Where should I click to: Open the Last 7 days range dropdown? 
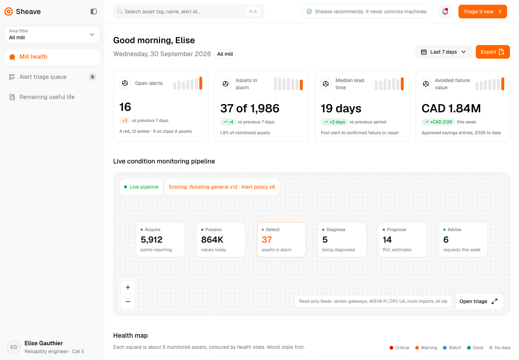coord(444,52)
